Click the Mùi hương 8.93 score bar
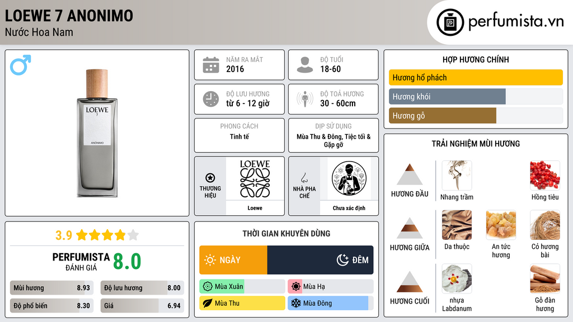 click(x=51, y=288)
